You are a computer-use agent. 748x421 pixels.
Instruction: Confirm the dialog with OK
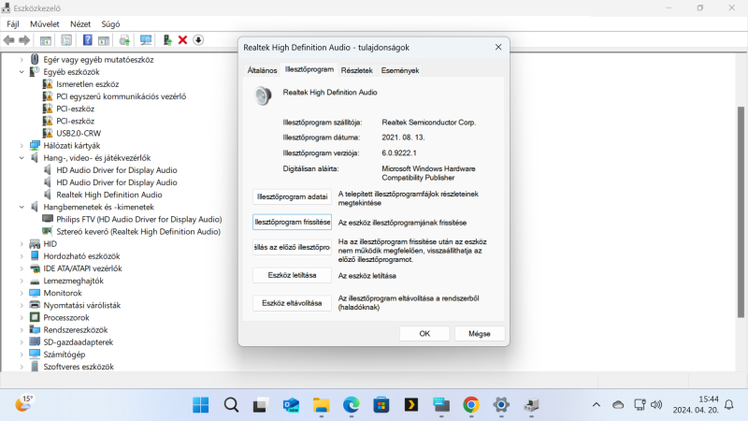pos(424,334)
